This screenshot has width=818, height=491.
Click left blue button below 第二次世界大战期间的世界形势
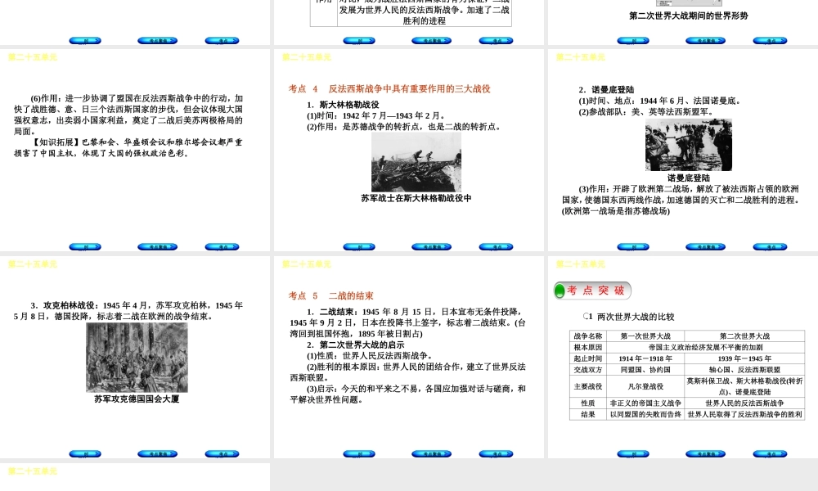pyautogui.click(x=633, y=41)
